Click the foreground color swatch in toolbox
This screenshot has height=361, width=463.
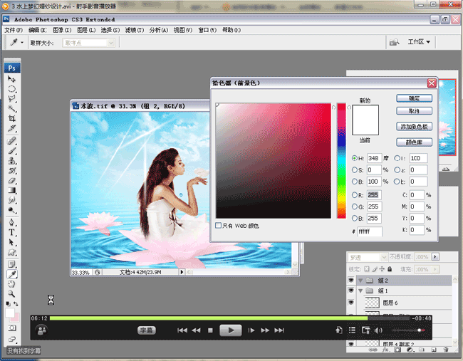tap(10, 313)
